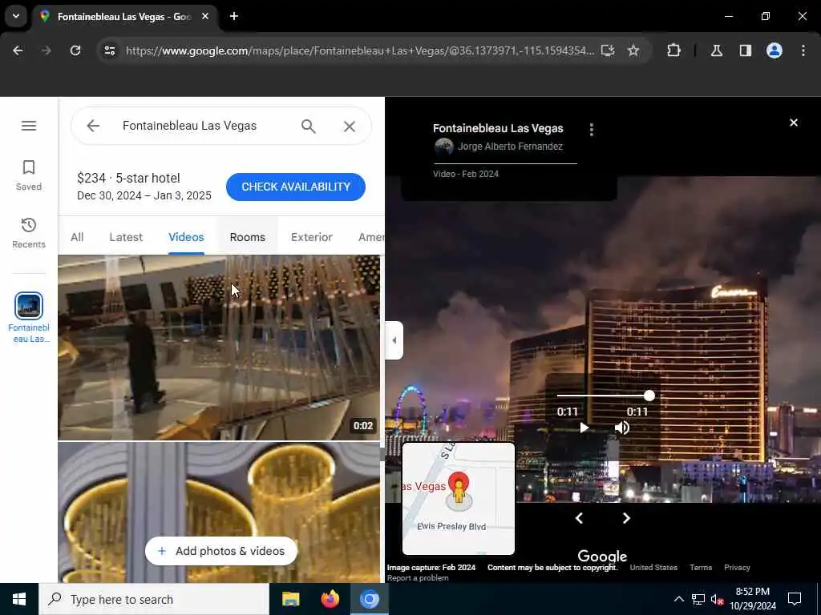Clear the search with the X icon

[x=350, y=126]
